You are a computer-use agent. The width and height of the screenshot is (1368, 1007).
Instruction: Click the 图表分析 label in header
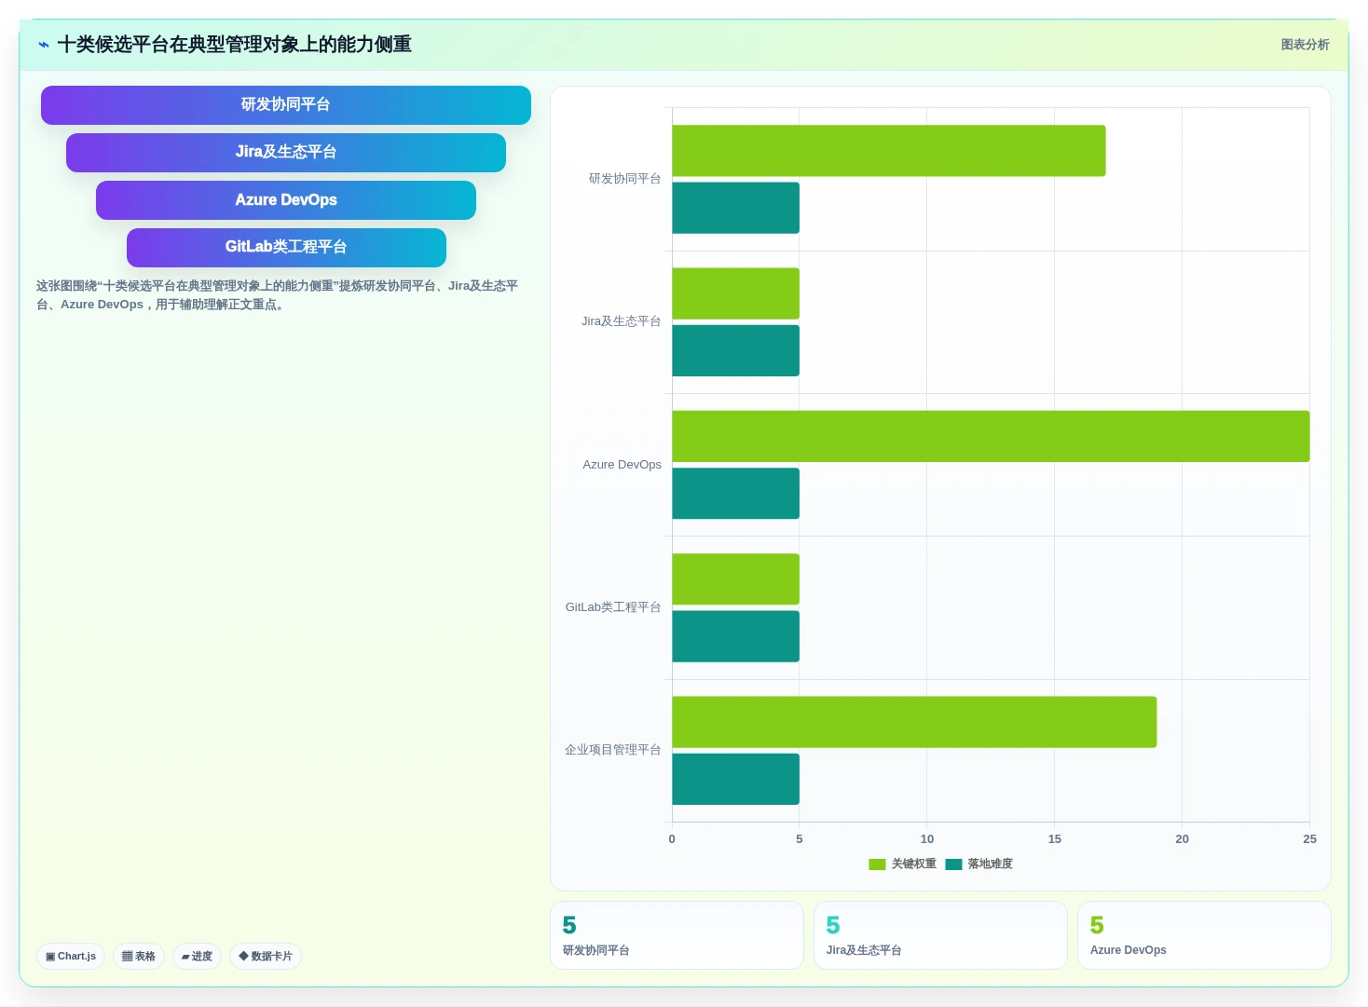point(1305,45)
